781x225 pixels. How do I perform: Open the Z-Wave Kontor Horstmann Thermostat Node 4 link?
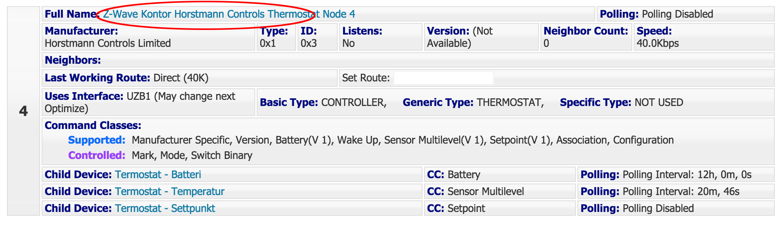(229, 14)
